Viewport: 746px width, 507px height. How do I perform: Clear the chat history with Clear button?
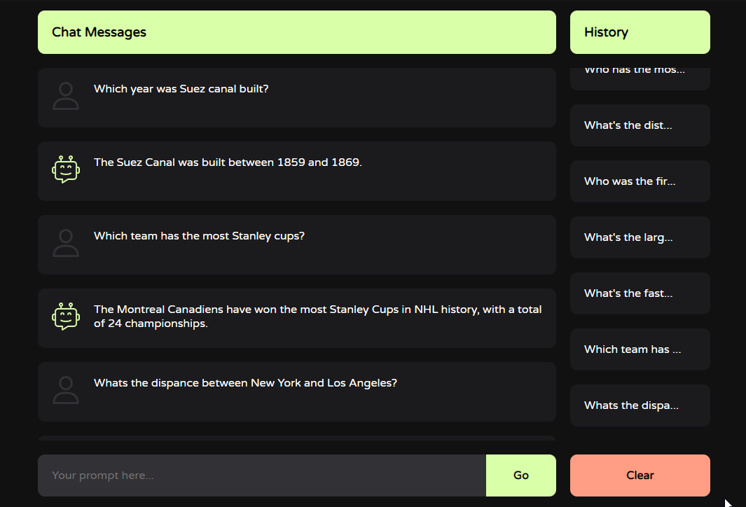pos(640,475)
